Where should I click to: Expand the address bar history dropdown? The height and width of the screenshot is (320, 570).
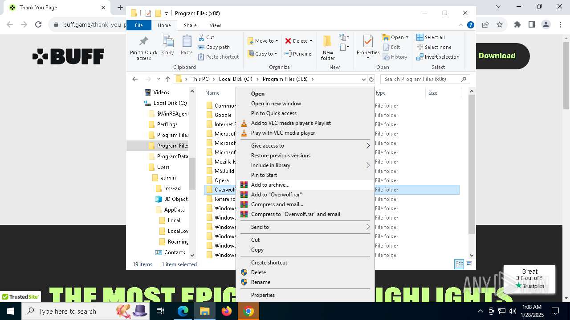pyautogui.click(x=364, y=79)
